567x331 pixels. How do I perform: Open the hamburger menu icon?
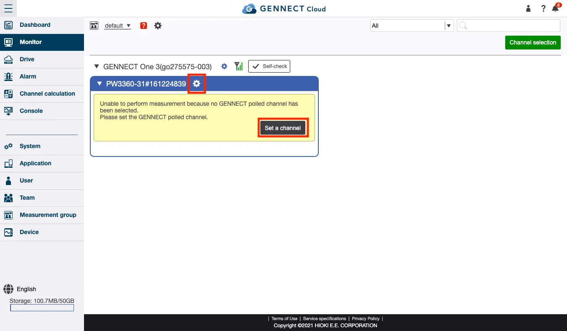coord(8,8)
